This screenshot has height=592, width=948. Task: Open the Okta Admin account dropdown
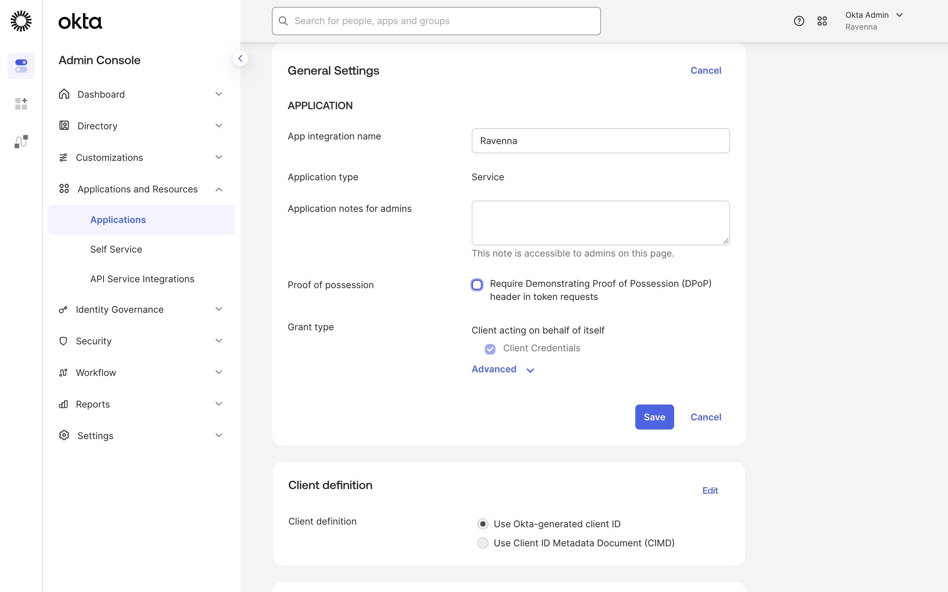coord(874,21)
